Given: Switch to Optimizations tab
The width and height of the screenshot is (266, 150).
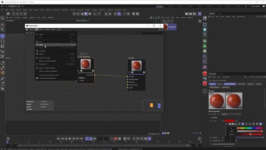Looking at the screenshot, I should [x=214, y=87].
